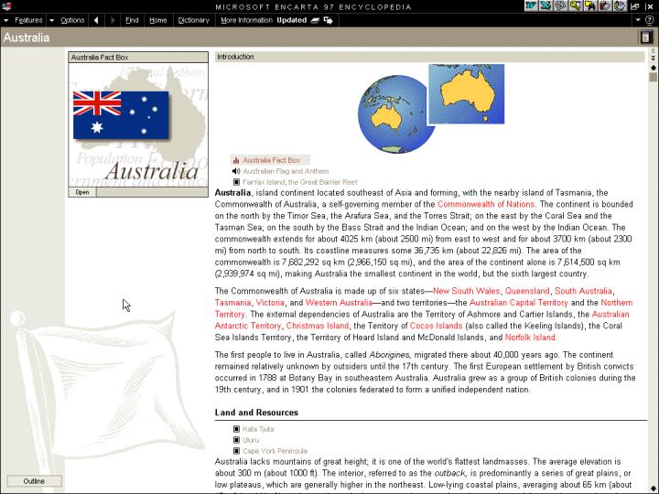Viewport: 659px width, 494px height.
Task: Open the Victoria article link
Action: pos(270,303)
